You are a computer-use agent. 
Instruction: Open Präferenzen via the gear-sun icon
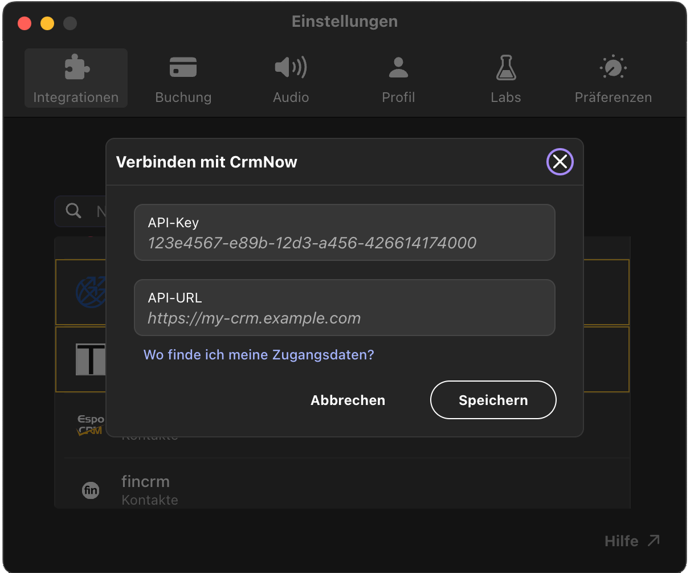(613, 67)
